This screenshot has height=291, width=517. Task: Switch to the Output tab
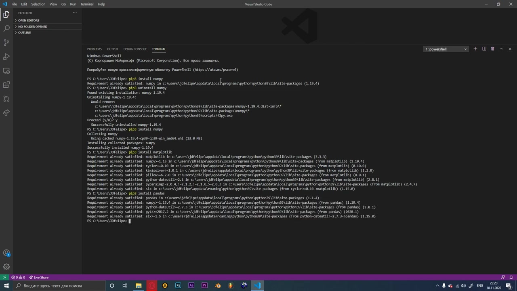[x=113, y=49]
